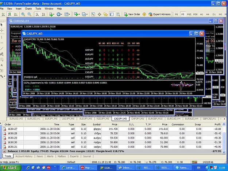Viewport: 228px width, 171px height.
Task: Expand the arrows tool dropdown
Action: 4,76
